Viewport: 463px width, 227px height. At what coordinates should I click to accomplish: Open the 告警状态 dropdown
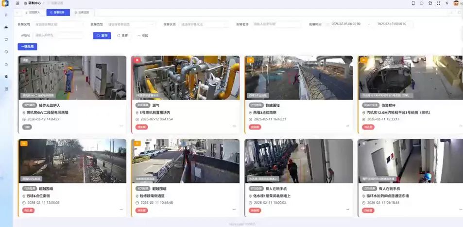pos(204,24)
